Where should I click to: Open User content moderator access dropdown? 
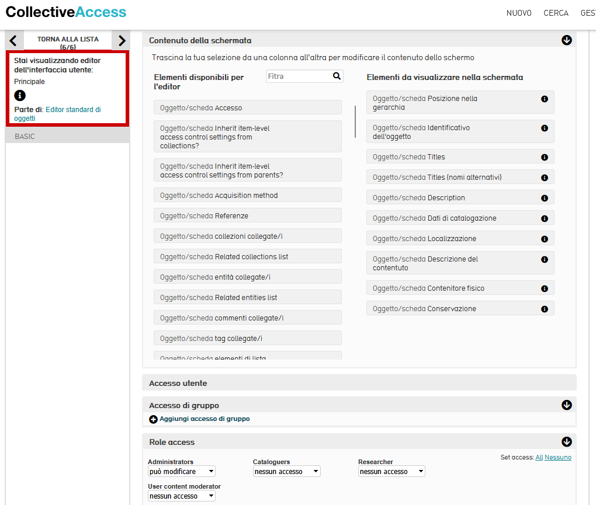click(182, 496)
